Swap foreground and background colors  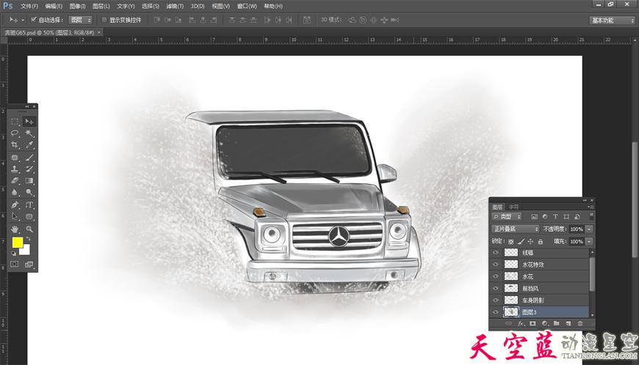coord(28,239)
